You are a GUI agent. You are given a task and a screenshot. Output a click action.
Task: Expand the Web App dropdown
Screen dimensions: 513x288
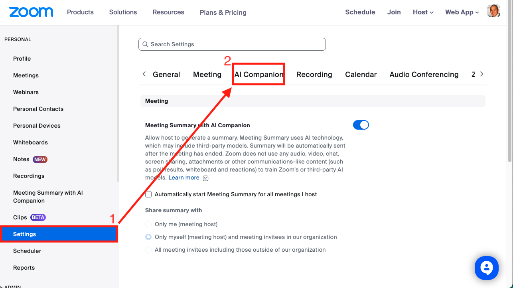coord(462,12)
